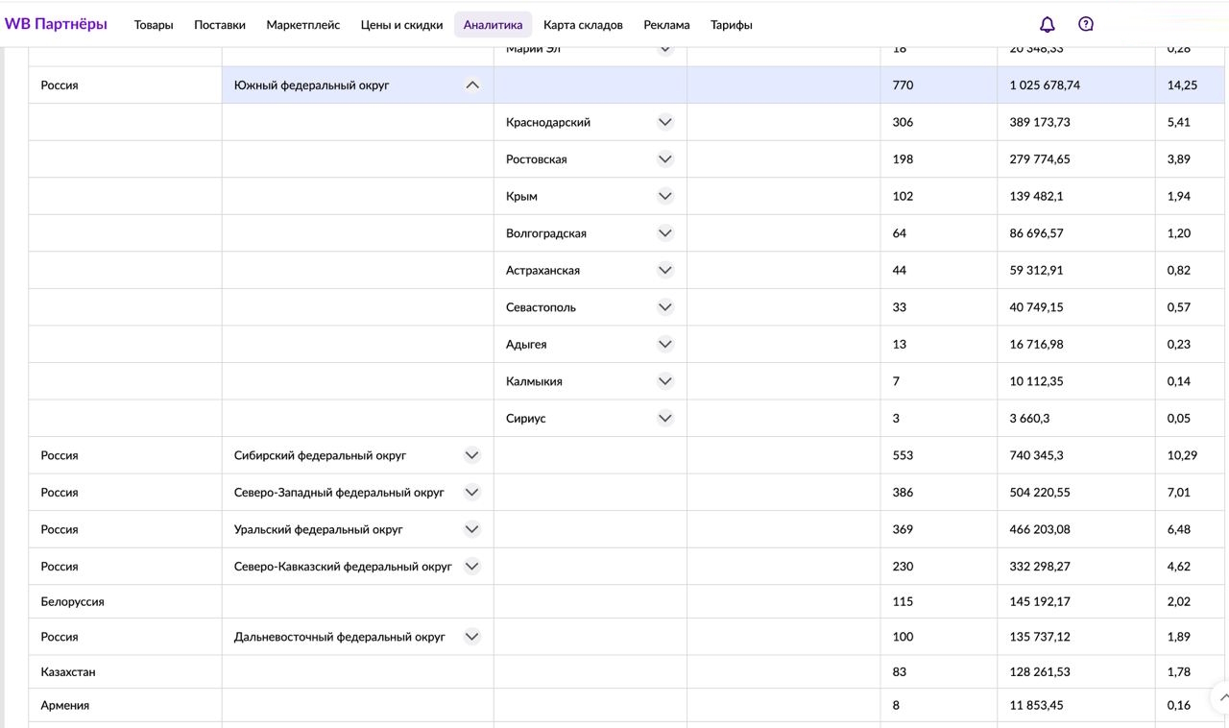Select the Белоруссия country row
This screenshot has width=1229, height=728.
click(73, 602)
